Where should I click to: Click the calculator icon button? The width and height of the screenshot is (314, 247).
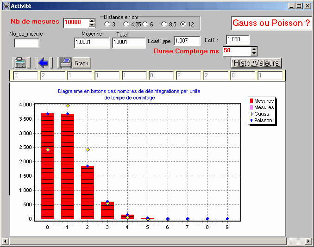click(21, 63)
